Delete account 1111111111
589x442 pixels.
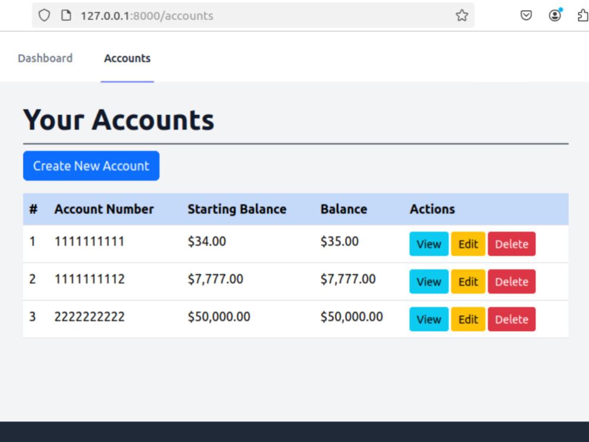(512, 244)
